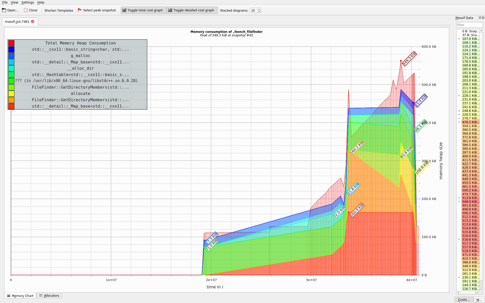The height and width of the screenshot is (303, 485).
Task: Click the massif.out.7481 tab close button
Action: pos(33,21)
